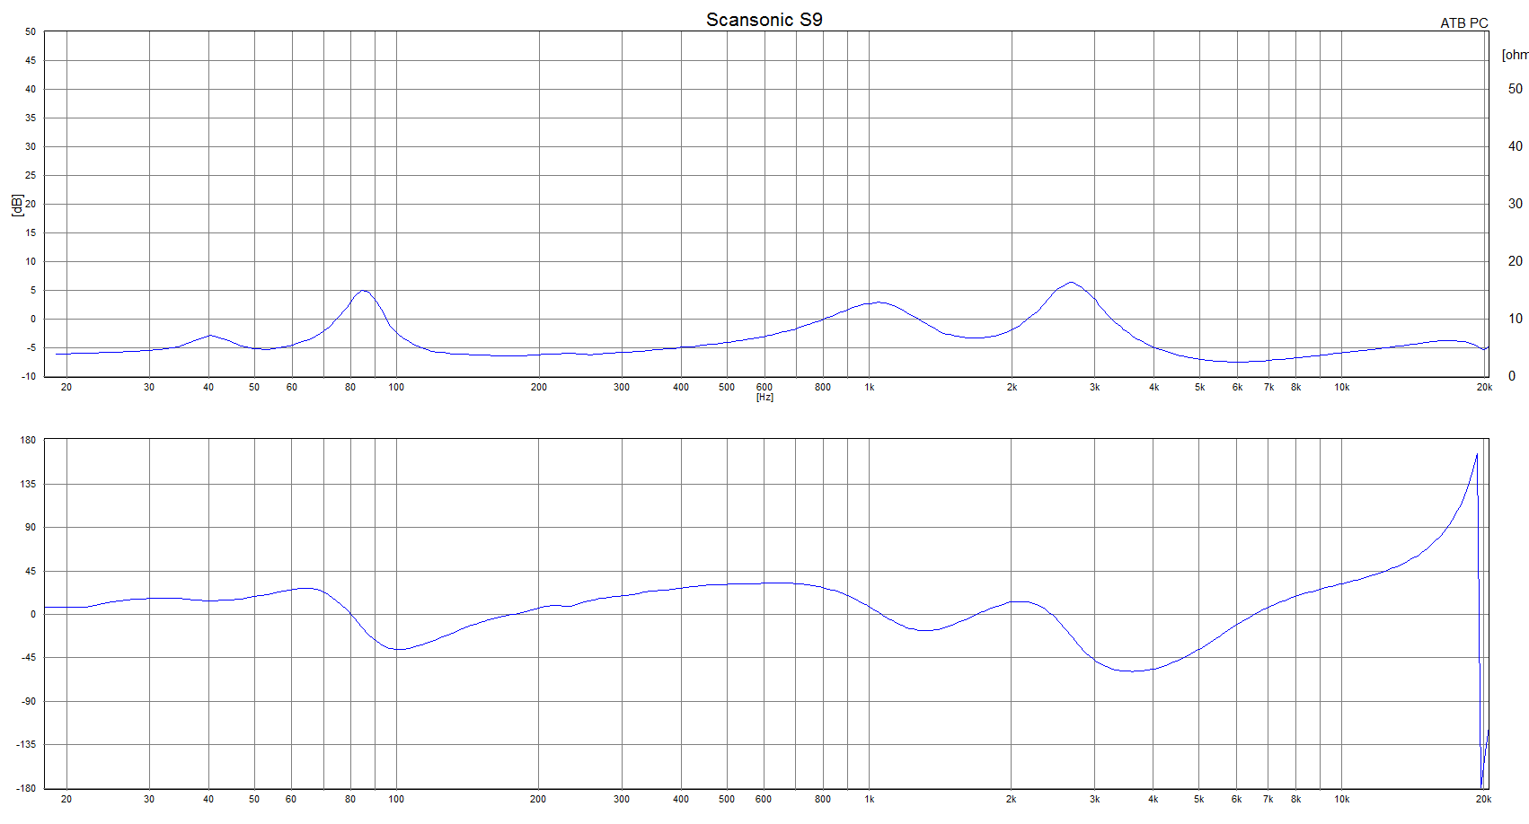
Task: Click -135 on the phase axis
Action: tap(27, 745)
